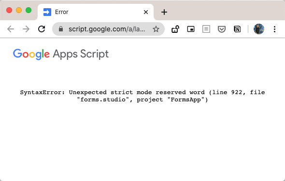
Task: Click the browser back arrow
Action: (x=11, y=29)
